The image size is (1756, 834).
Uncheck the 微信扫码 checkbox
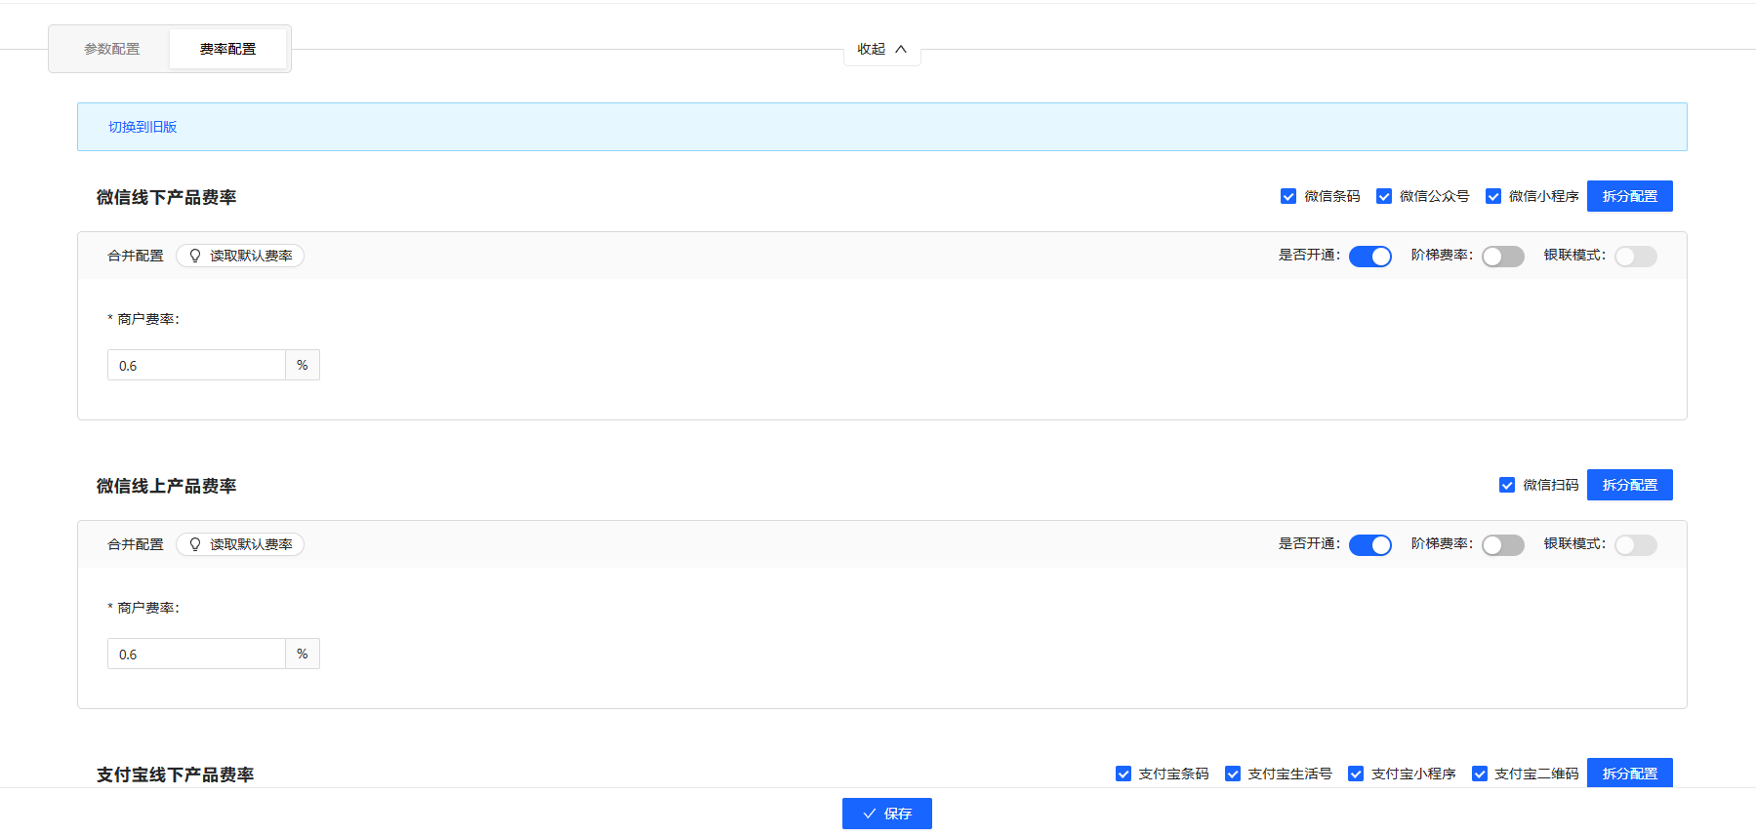coord(1507,485)
